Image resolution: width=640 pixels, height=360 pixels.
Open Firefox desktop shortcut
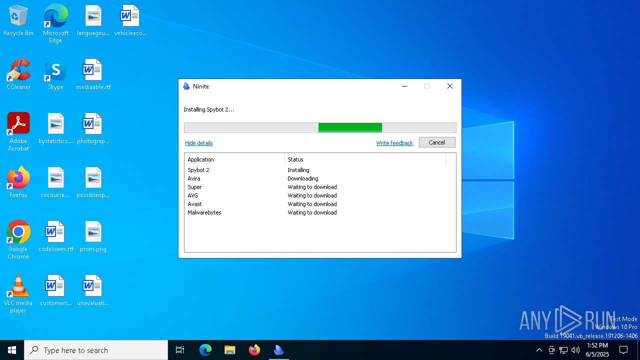[x=18, y=183]
